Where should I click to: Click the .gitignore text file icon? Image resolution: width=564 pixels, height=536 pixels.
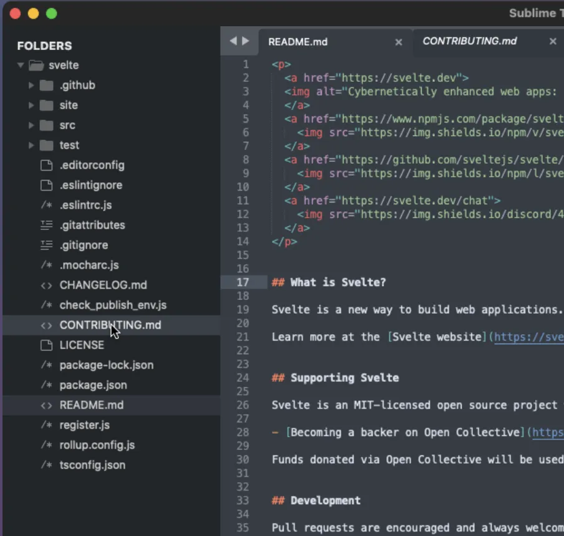46,246
